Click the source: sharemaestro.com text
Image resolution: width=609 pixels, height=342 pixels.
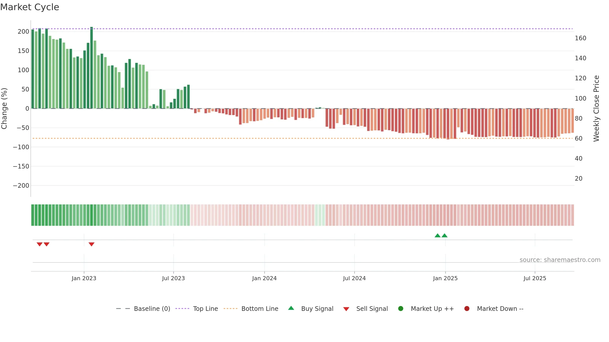click(x=560, y=260)
